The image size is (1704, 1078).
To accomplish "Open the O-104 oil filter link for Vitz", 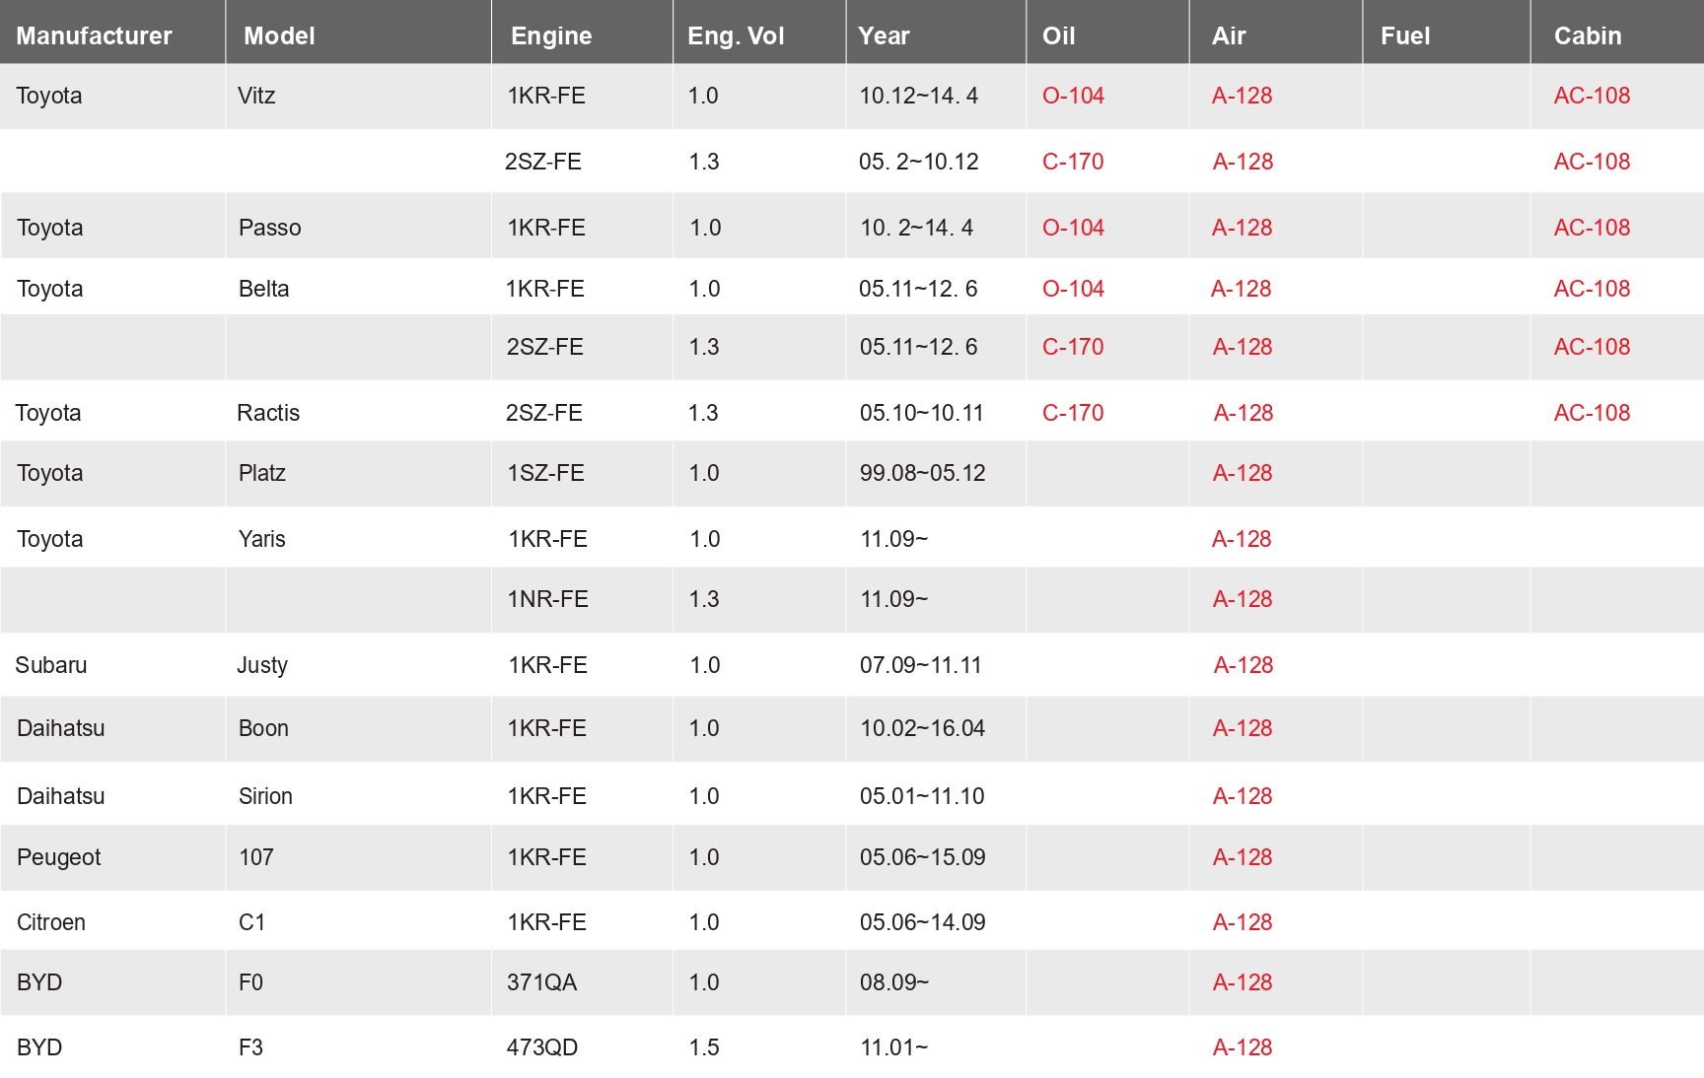I will coord(1073,97).
